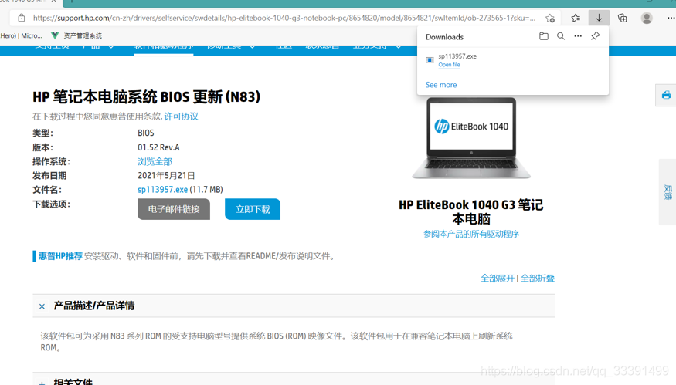Open browser settings and more menu
The width and height of the screenshot is (676, 385).
point(671,18)
